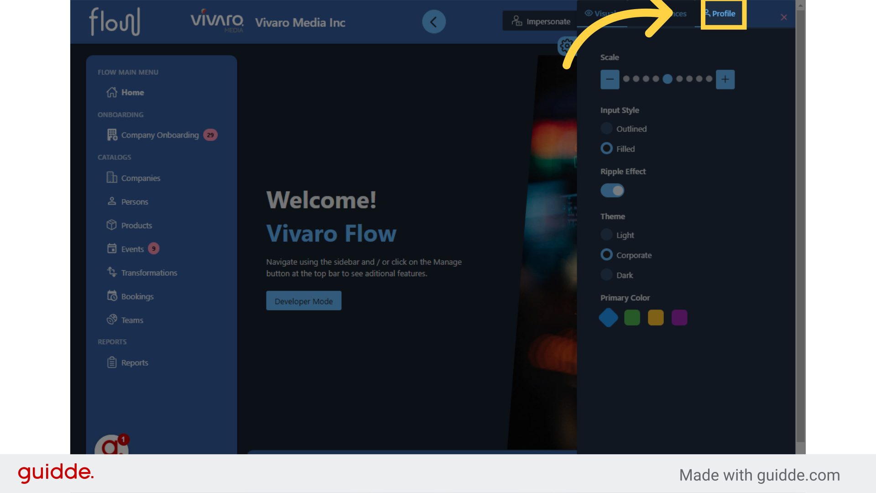Toggle the Ripple Effect switch
The width and height of the screenshot is (876, 493).
point(612,191)
